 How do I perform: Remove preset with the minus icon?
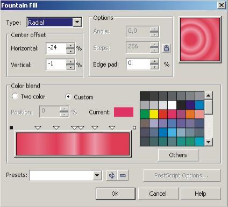[x=123, y=175]
